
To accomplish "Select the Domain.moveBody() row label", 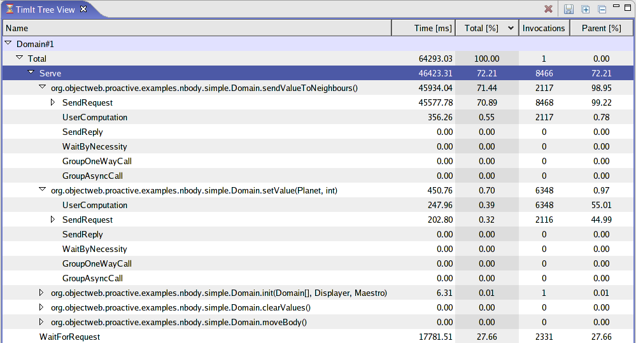I will [178, 322].
